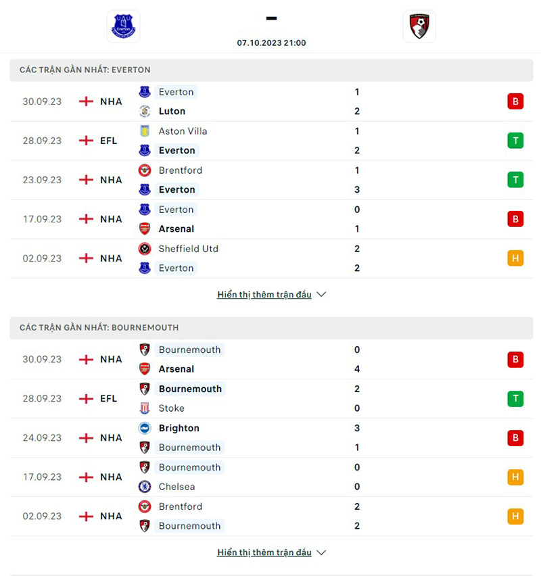Click the England flag on the 28.09.23 Bournemouth EFL row

pos(86,399)
